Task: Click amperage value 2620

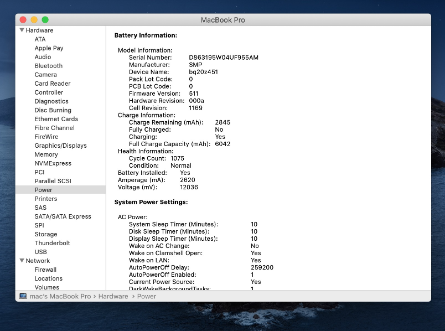Action: (x=188, y=180)
